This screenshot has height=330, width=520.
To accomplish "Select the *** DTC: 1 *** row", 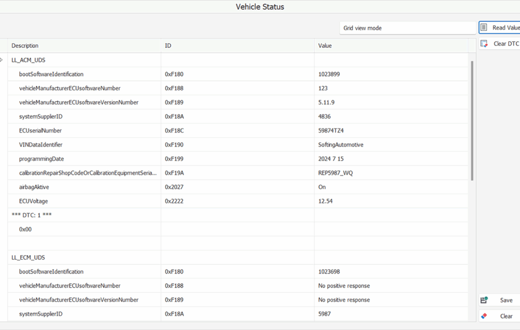I will pyautogui.click(x=238, y=215).
